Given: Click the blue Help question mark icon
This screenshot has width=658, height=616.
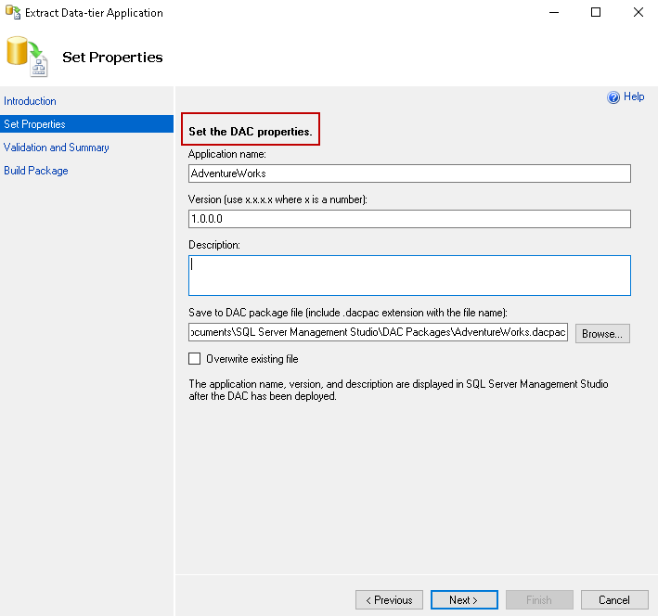Looking at the screenshot, I should coord(613,97).
